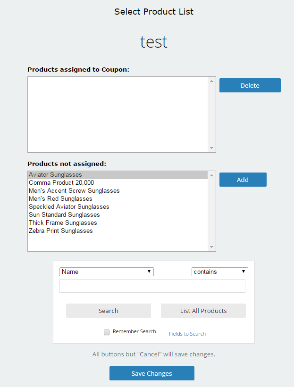This screenshot has height=387, width=294.
Task: Focus the search text input box
Action: click(152, 286)
